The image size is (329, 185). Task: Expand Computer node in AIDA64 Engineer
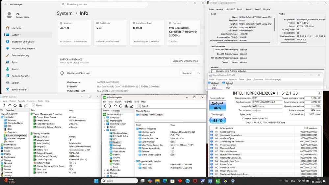[105, 118]
